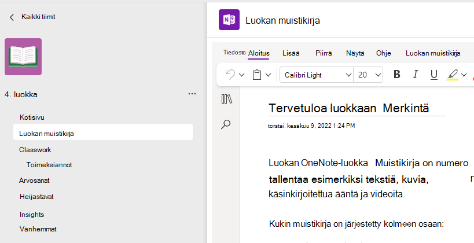Click the back arrow beside Kaikki tiimit
The width and height of the screenshot is (474, 243).
(12, 17)
